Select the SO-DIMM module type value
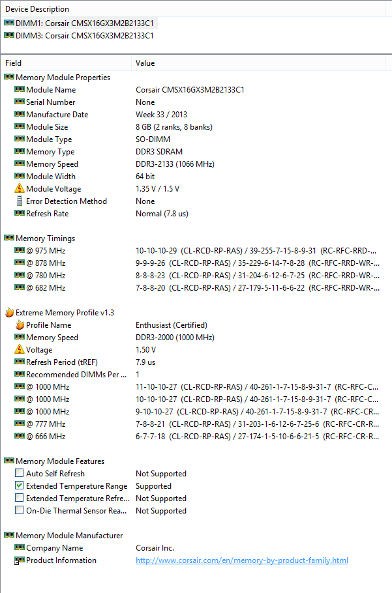This screenshot has height=593, width=392. [153, 139]
